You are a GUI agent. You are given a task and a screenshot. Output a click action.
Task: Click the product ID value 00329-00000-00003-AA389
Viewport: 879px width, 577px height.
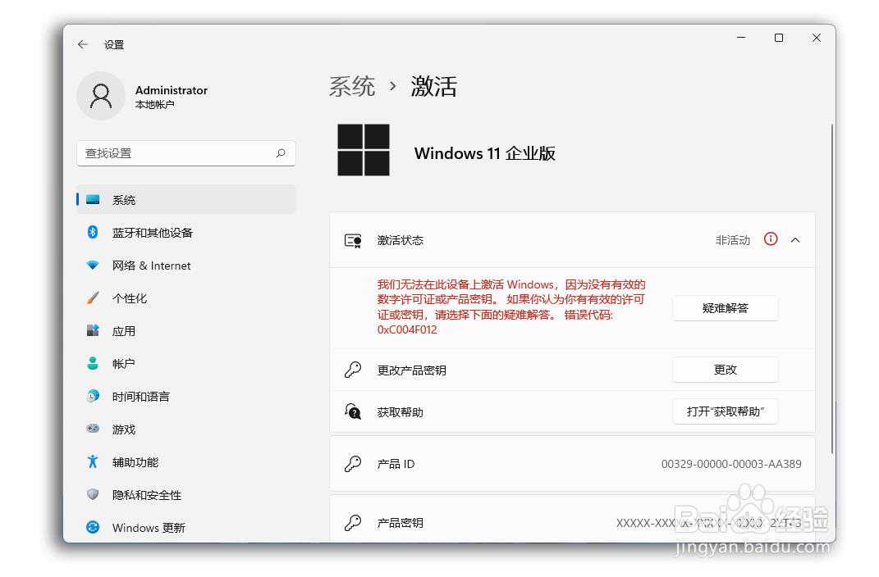click(731, 464)
